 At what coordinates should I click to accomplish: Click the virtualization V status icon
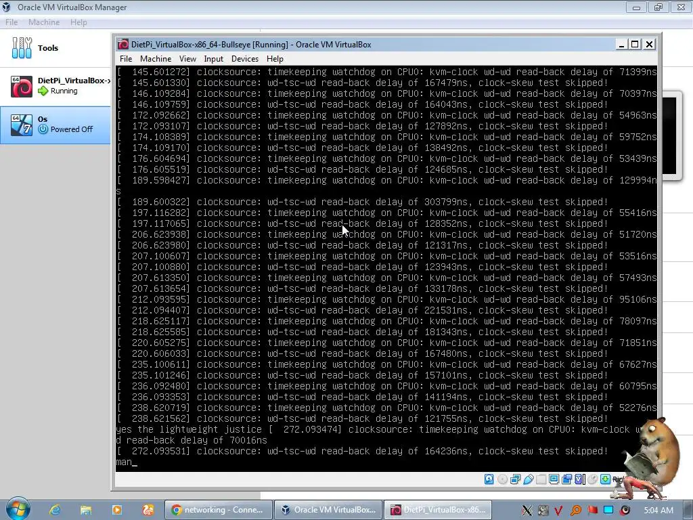click(x=579, y=479)
